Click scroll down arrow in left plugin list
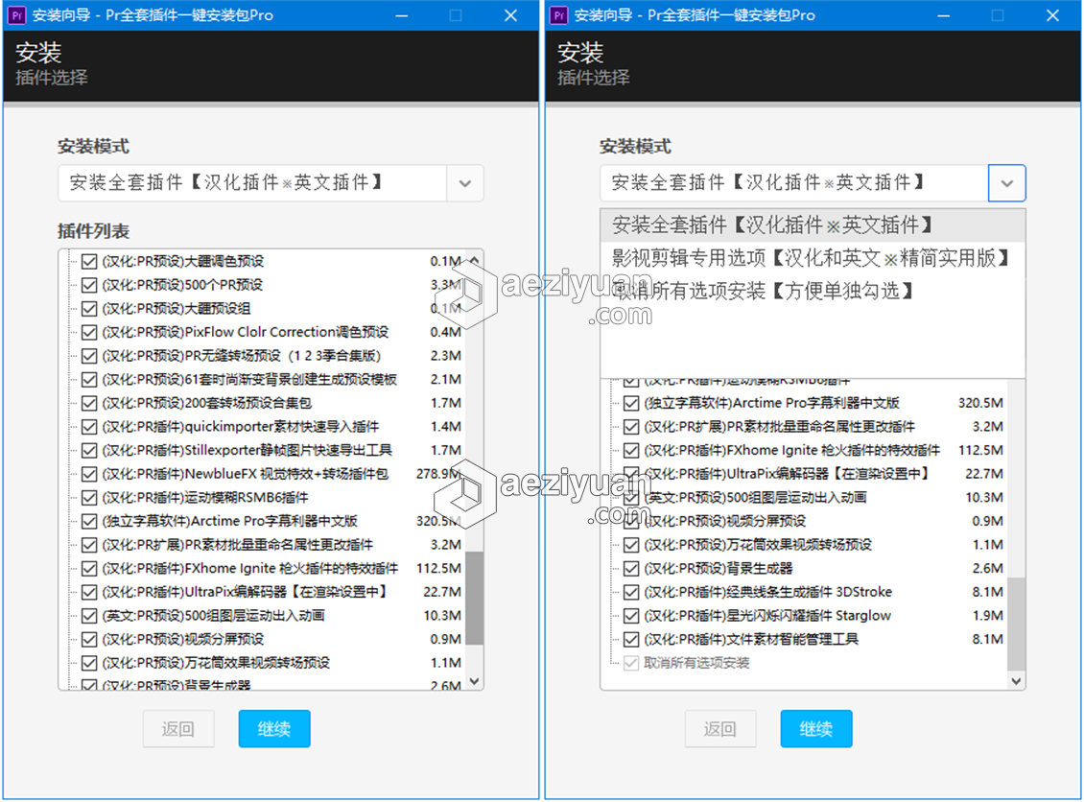 coord(474,681)
